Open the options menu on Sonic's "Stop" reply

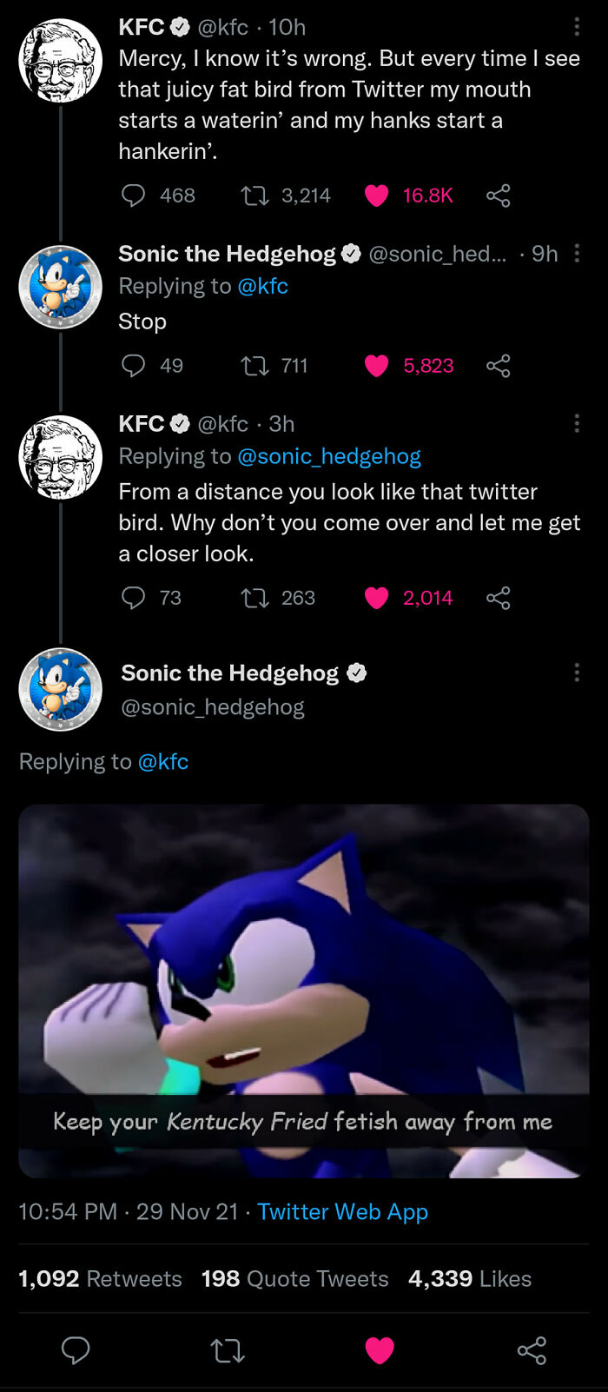coord(577,254)
